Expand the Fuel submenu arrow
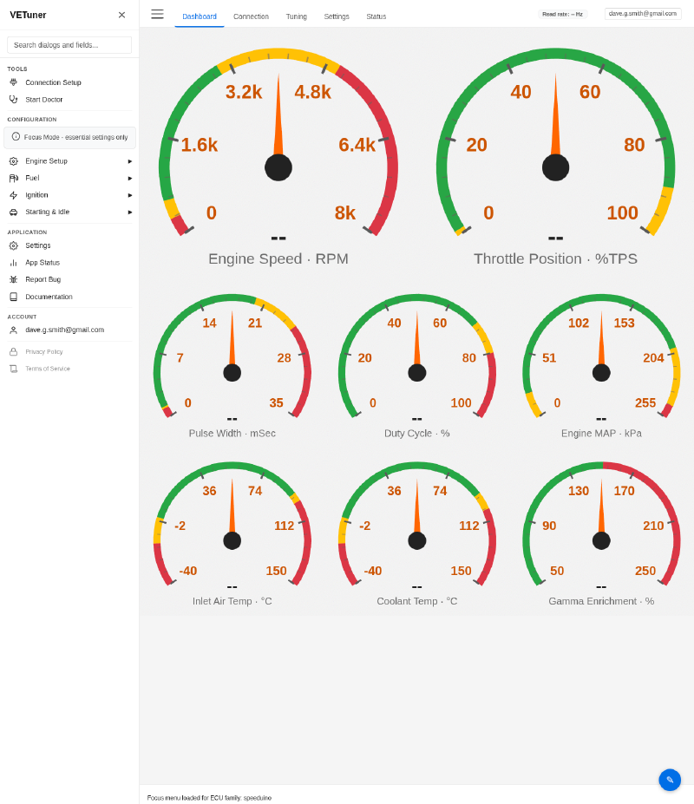 [129, 178]
